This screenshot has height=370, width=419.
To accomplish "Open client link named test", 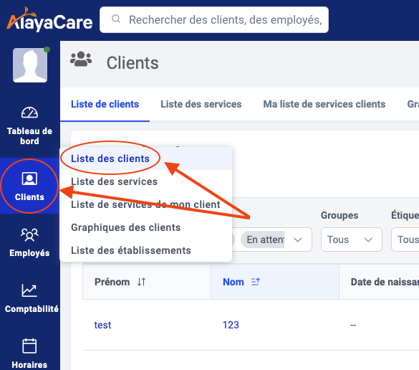I will pyautogui.click(x=102, y=325).
